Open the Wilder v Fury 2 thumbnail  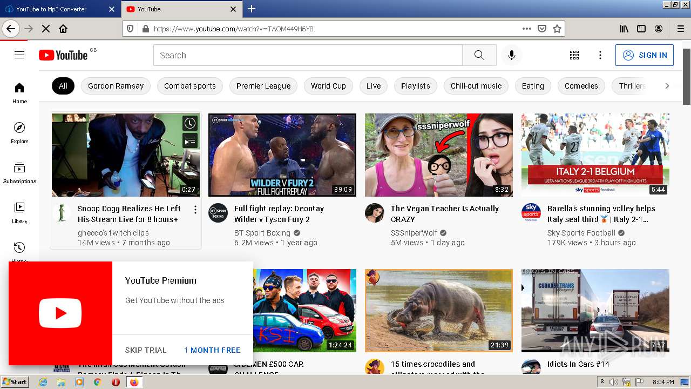point(282,155)
